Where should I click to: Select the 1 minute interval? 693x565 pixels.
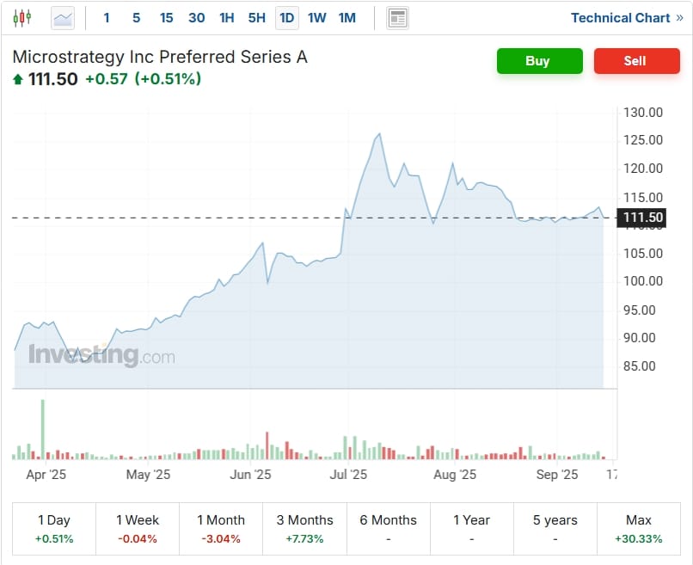tap(107, 18)
